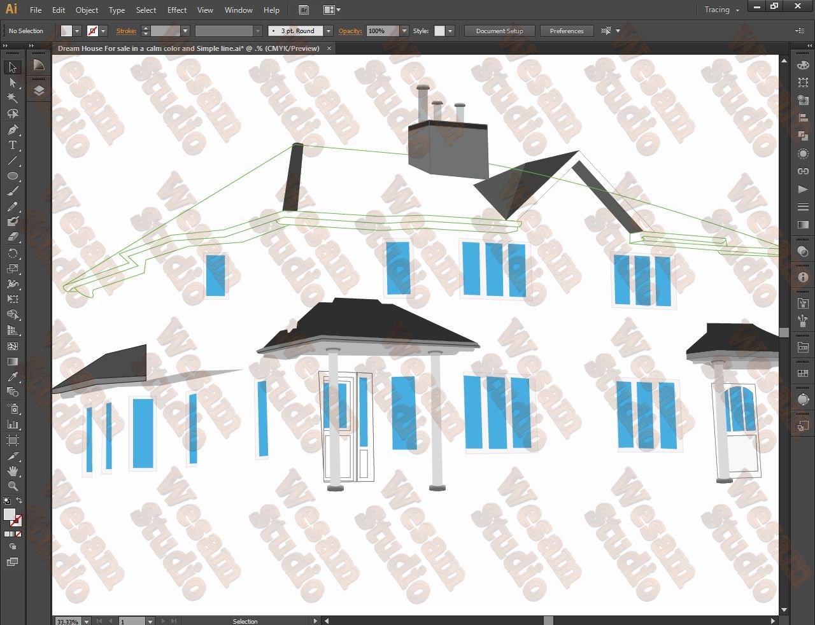
Task: Open the View menu
Action: coord(205,10)
